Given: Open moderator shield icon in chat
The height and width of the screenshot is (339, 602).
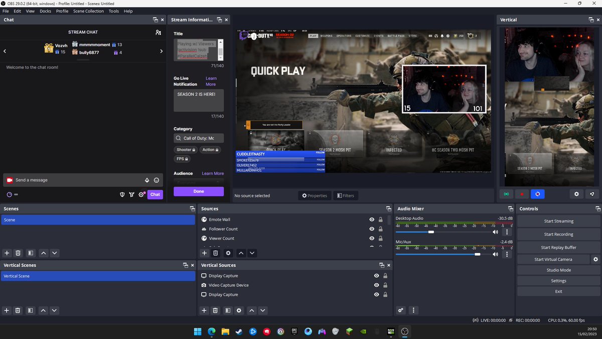Looking at the screenshot, I should [122, 194].
